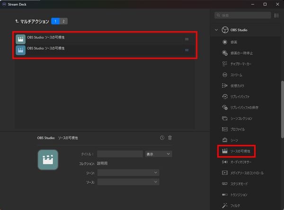The width and height of the screenshot is (284, 210).
Task: Select first 'OBS Studio: ソースの可視性' action row text
Action: [46, 37]
